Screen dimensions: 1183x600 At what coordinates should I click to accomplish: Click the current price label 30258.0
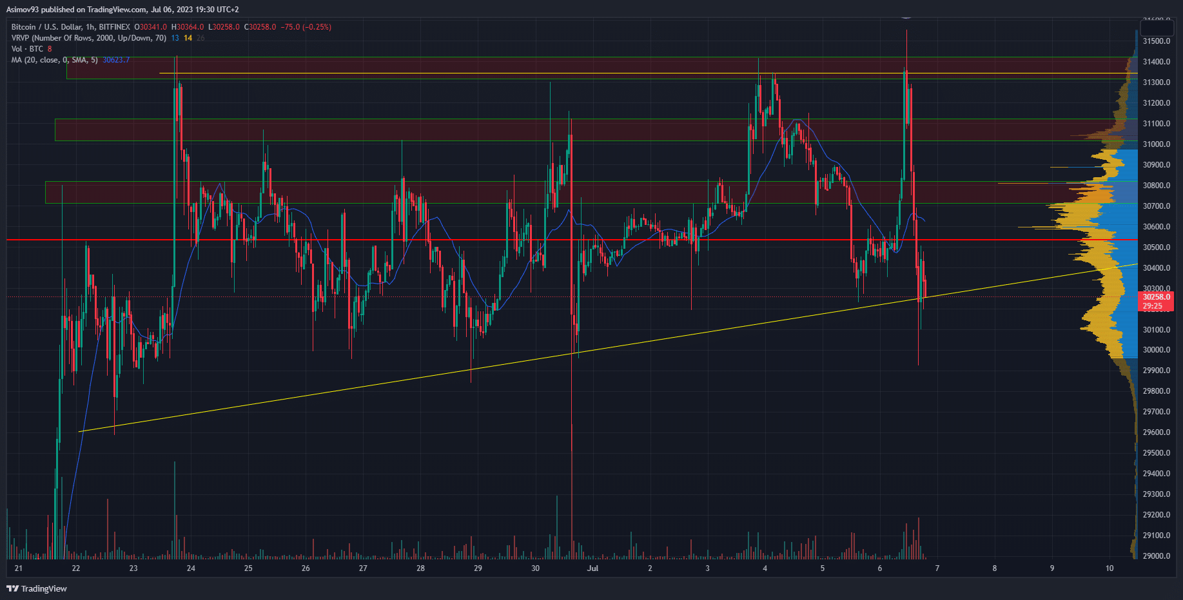tap(1157, 297)
